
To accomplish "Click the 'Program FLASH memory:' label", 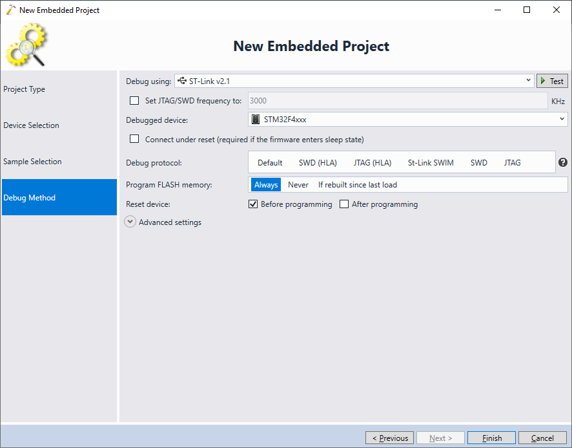I will [x=169, y=185].
